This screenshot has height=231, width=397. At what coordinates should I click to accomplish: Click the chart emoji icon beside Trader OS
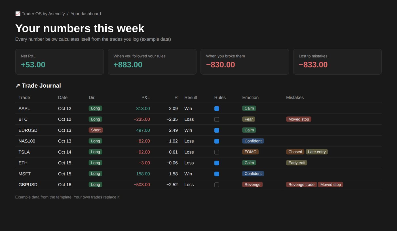click(18, 14)
